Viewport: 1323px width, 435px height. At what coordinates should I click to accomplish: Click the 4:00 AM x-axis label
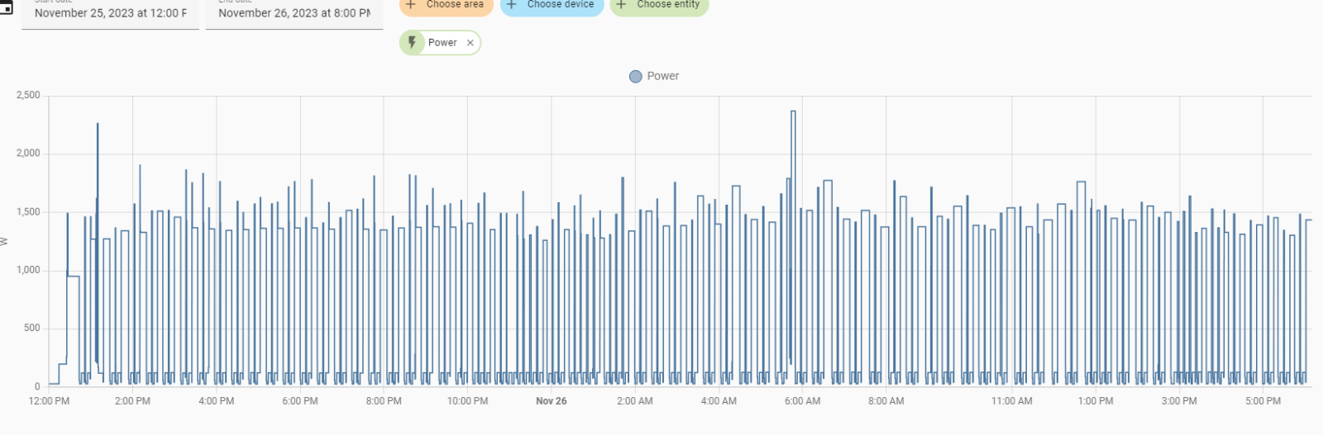(x=719, y=401)
